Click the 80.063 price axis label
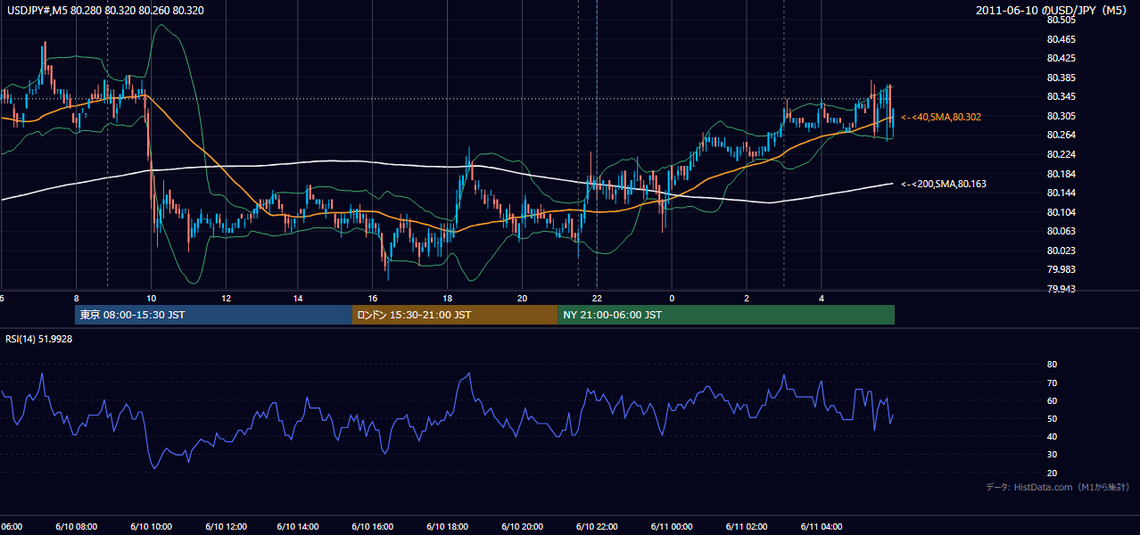 1061,231
